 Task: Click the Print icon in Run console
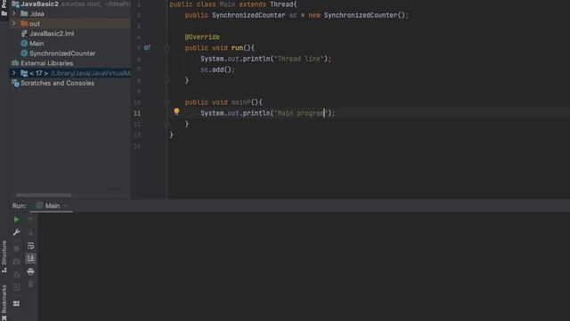31,271
